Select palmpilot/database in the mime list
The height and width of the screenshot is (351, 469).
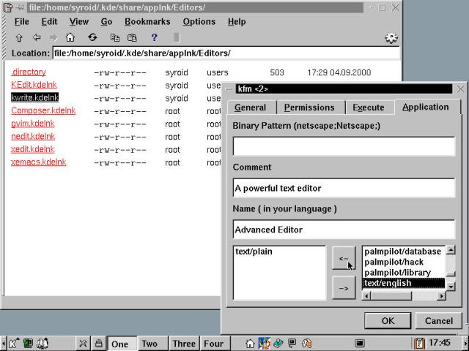click(402, 252)
